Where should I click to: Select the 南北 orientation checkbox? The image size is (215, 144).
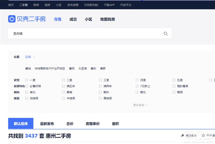[x=27, y=92]
